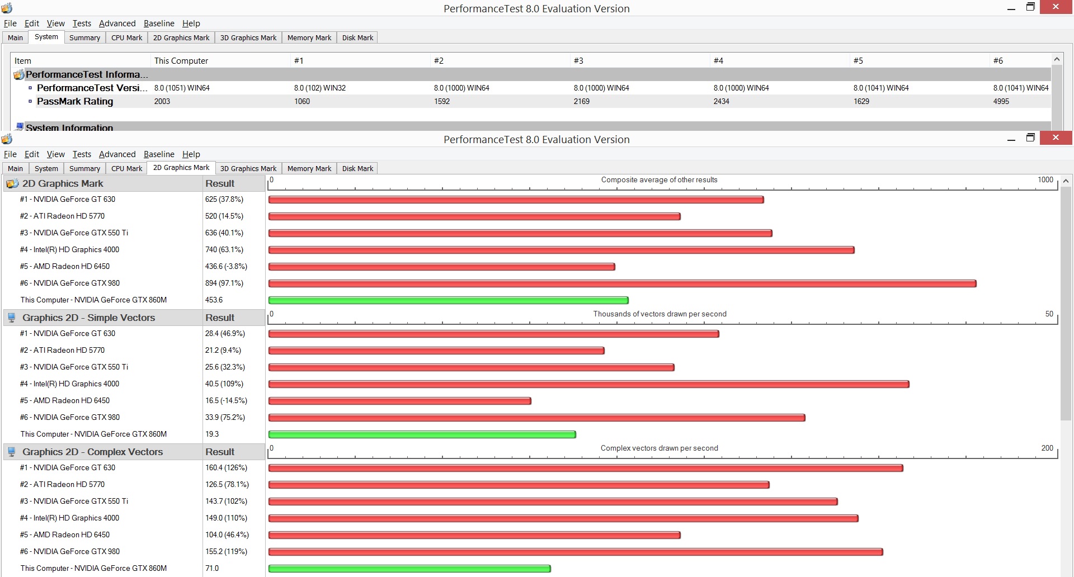
Task: Click the green GTX 860M composite bar
Action: (x=448, y=300)
